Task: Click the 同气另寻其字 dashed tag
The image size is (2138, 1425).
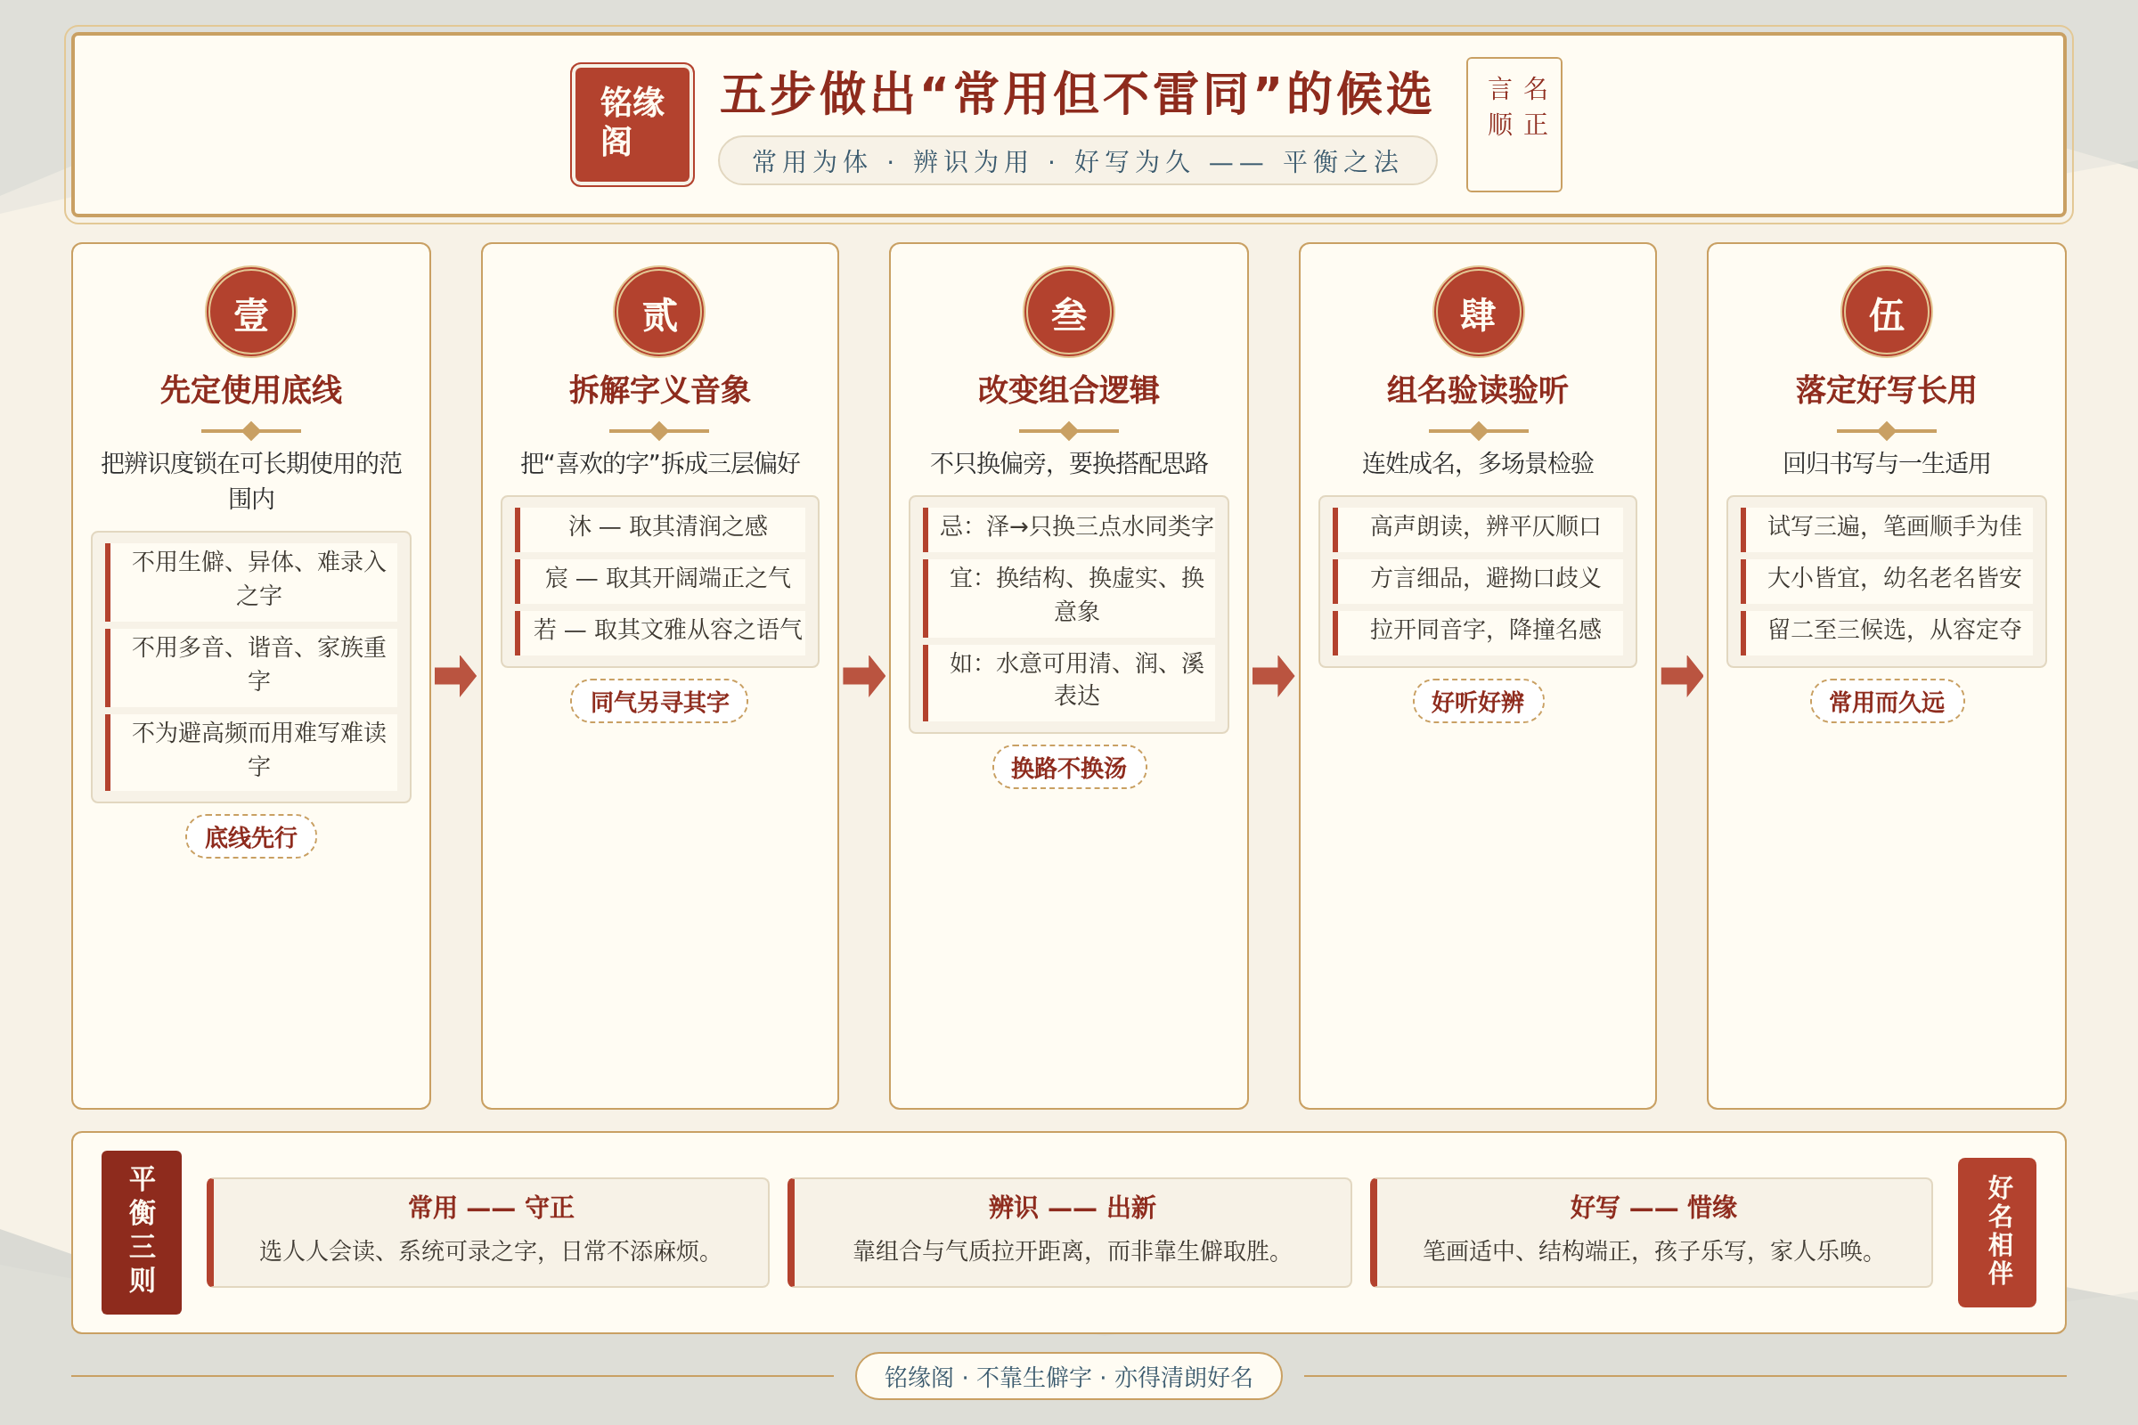Action: click(659, 701)
